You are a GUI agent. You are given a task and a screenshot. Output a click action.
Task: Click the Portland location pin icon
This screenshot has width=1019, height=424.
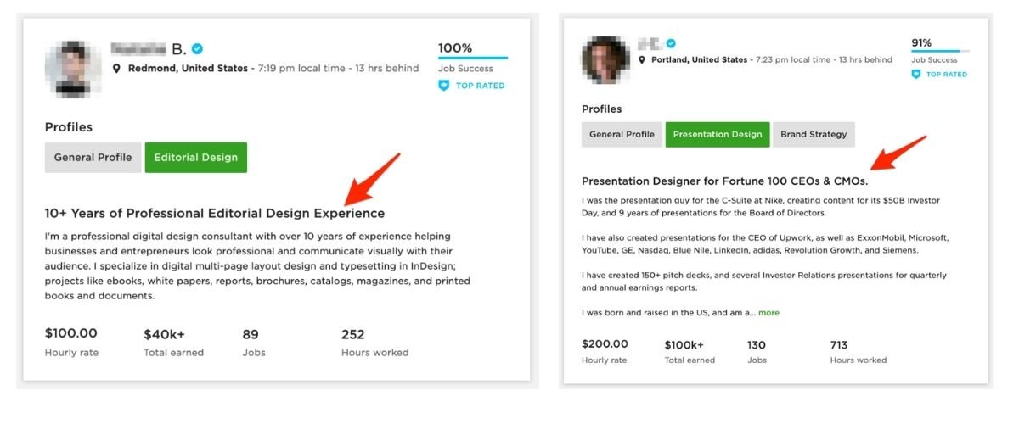pyautogui.click(x=642, y=60)
